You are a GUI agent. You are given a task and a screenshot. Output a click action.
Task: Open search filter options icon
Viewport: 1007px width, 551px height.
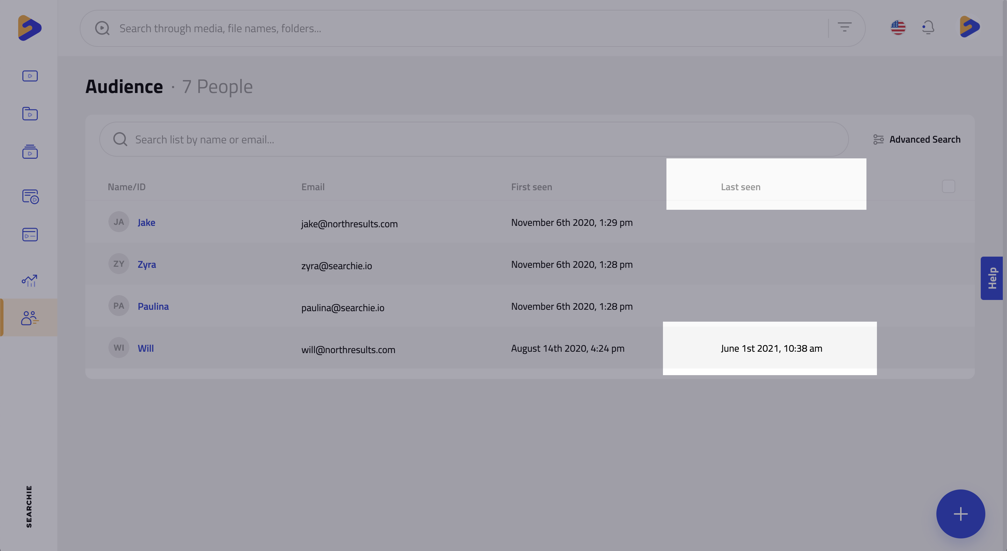pyautogui.click(x=844, y=27)
